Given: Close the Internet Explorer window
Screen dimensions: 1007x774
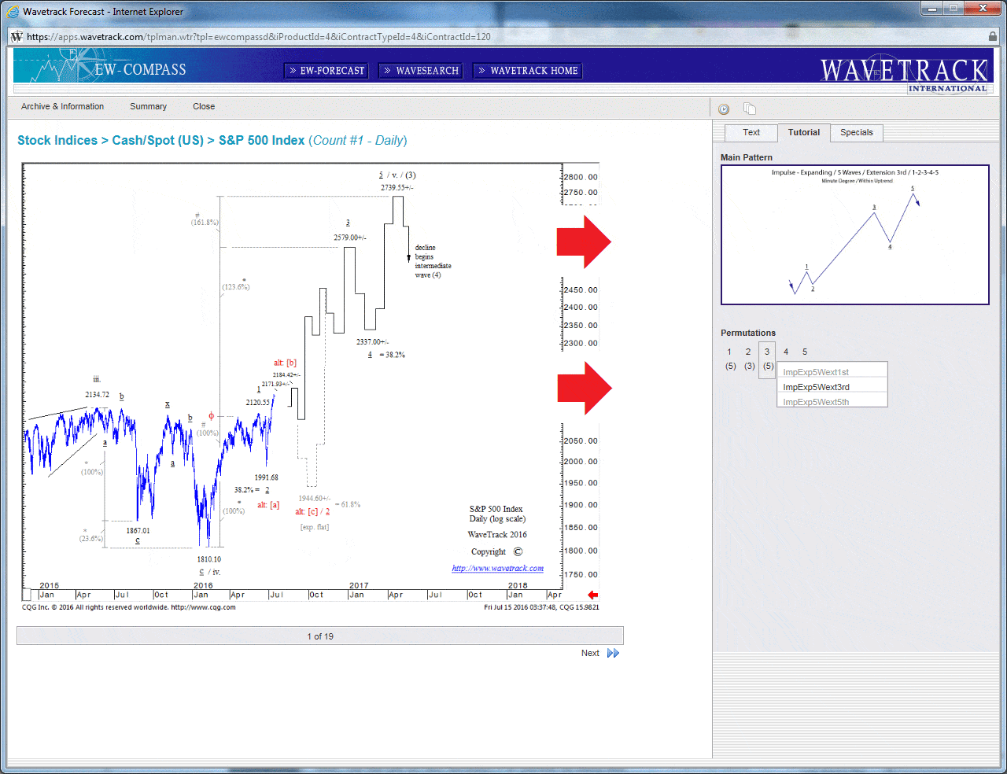Looking at the screenshot, I should pyautogui.click(x=983, y=9).
